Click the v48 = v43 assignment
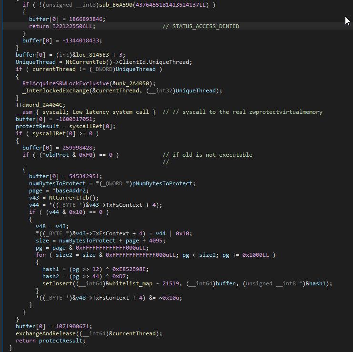The image size is (353, 352). tap(52, 226)
